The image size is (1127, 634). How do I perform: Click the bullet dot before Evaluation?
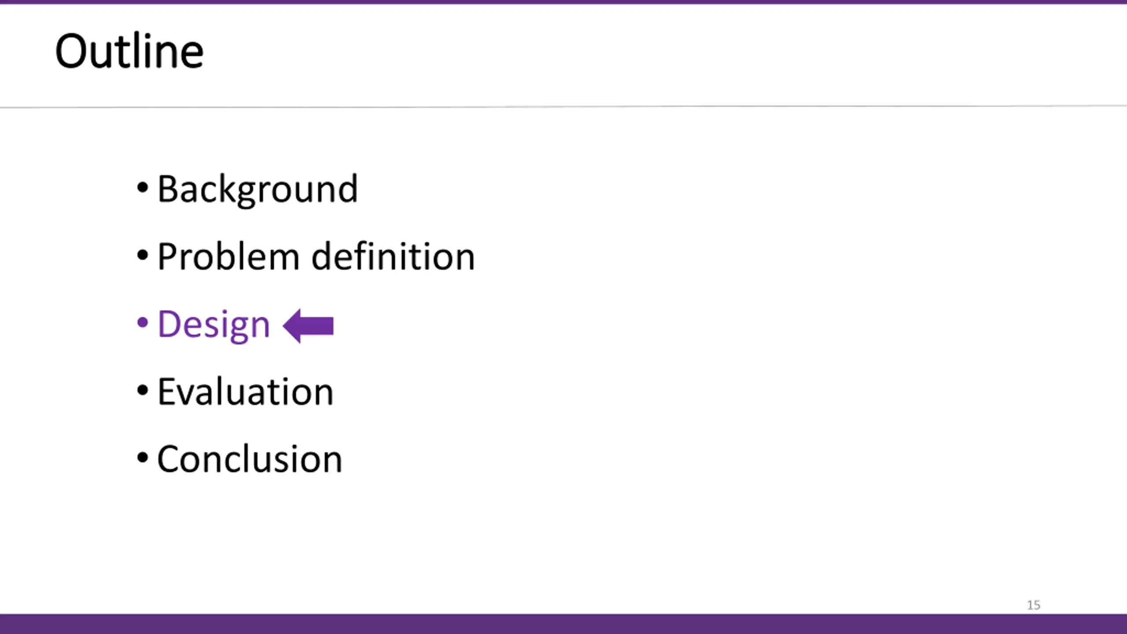[x=142, y=390]
